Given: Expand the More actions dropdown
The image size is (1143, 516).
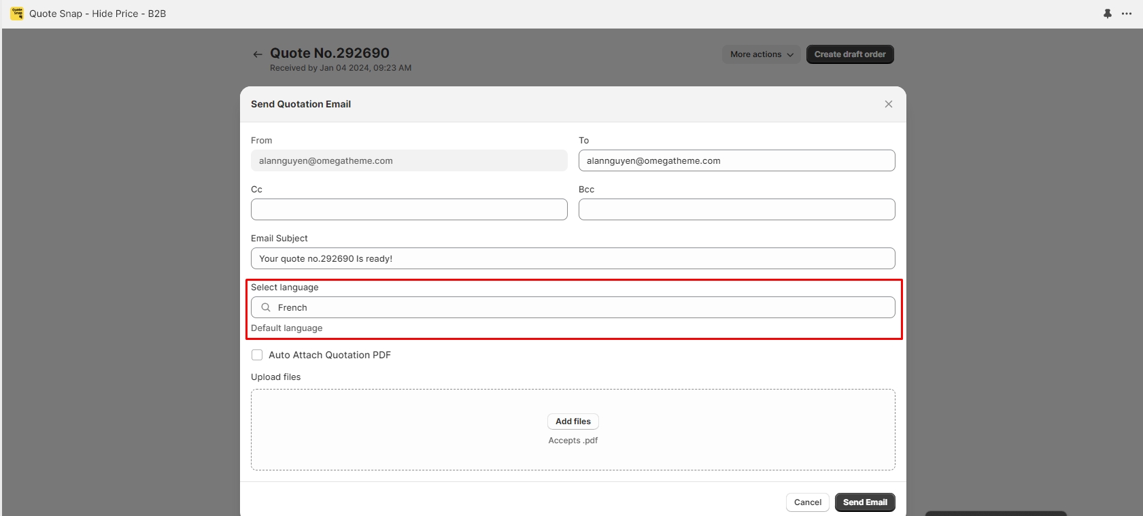Looking at the screenshot, I should [761, 54].
